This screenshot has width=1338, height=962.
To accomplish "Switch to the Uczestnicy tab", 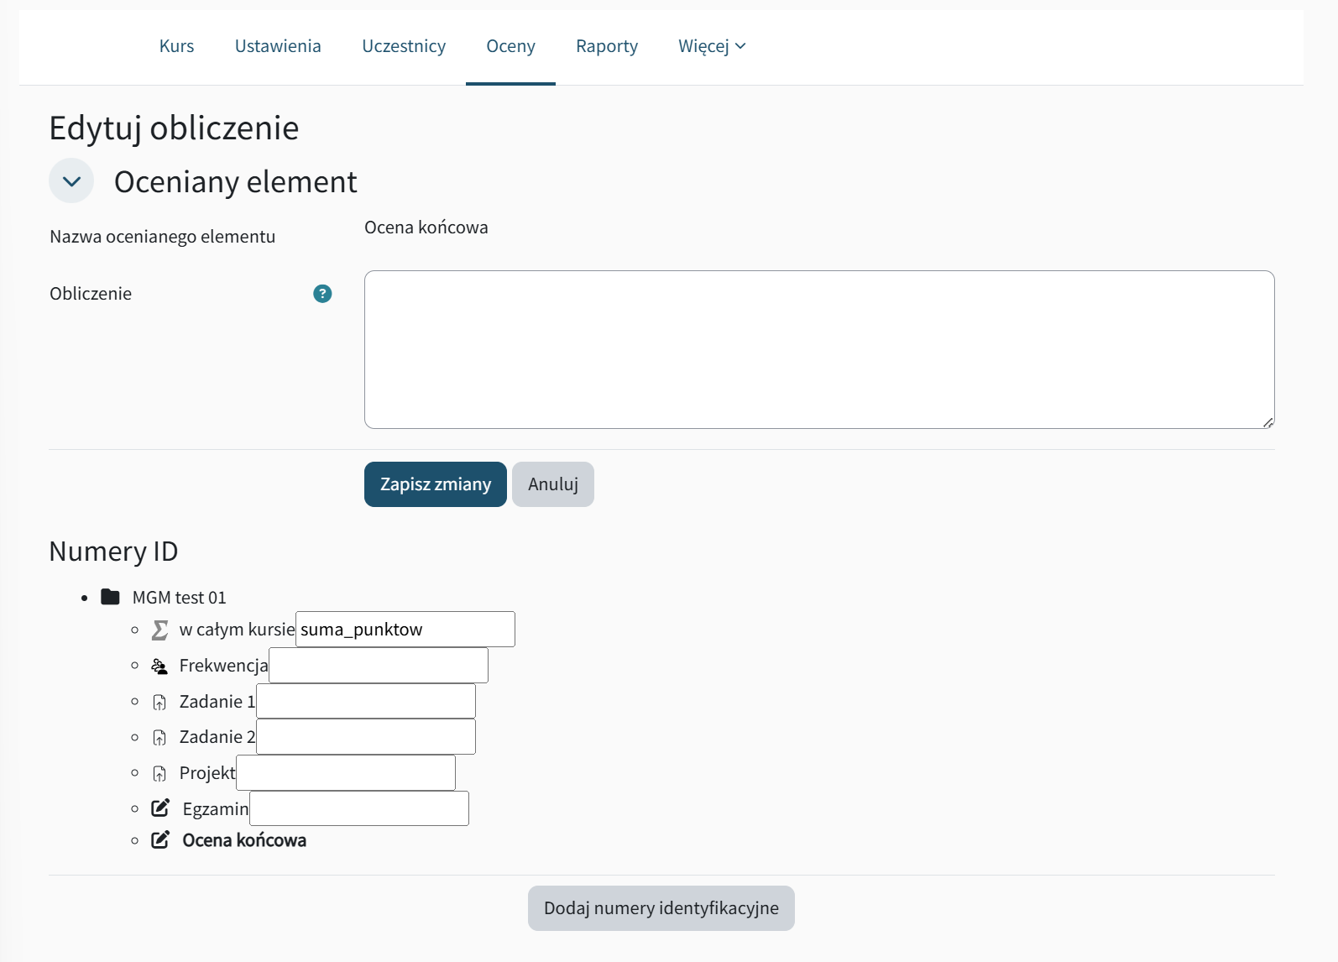I will pyautogui.click(x=404, y=46).
